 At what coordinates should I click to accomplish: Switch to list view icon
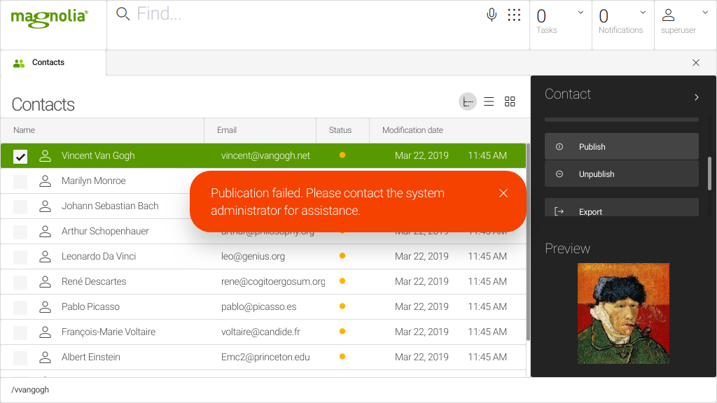[x=489, y=102]
